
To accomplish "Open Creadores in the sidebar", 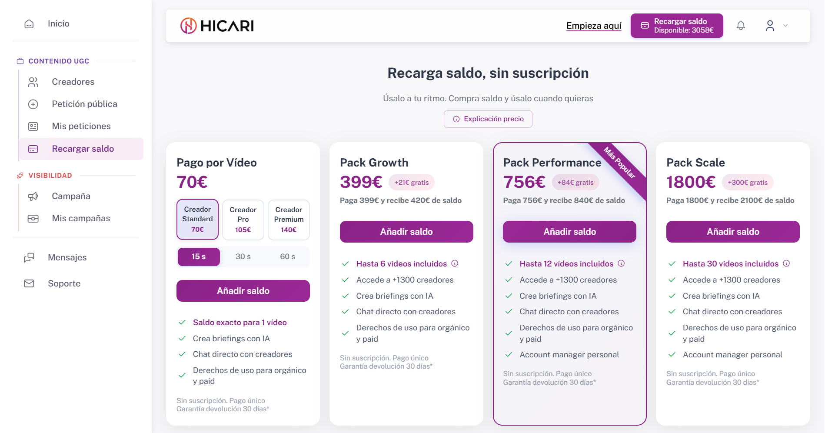I will click(73, 82).
